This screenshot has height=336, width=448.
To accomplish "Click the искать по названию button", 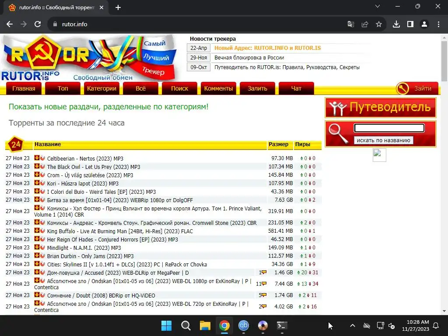I will tap(383, 140).
